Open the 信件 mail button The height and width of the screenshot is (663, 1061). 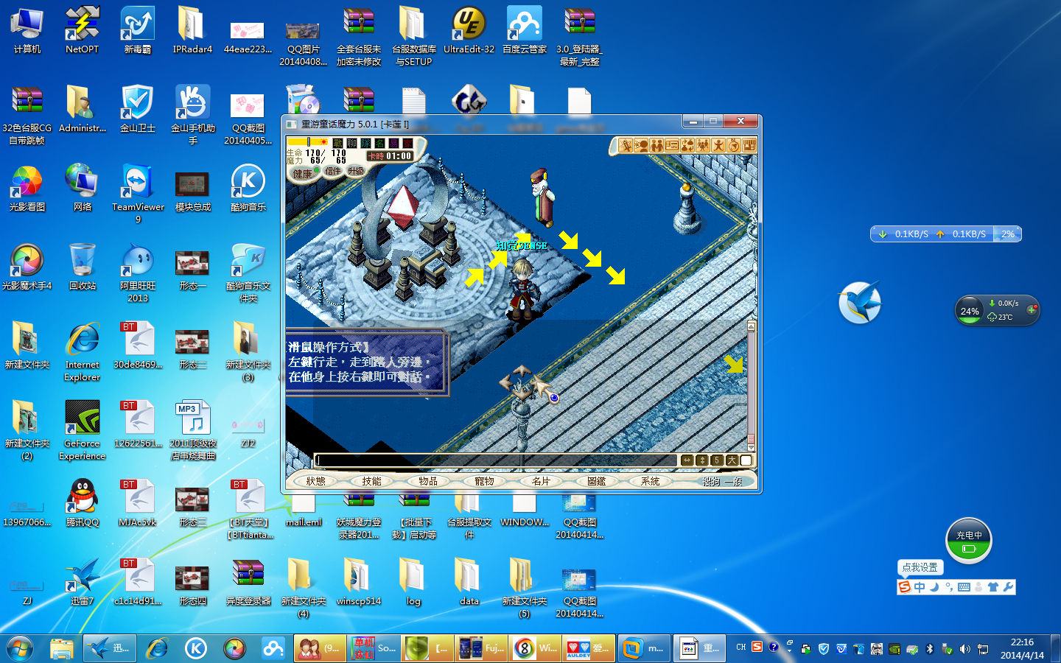click(x=334, y=171)
